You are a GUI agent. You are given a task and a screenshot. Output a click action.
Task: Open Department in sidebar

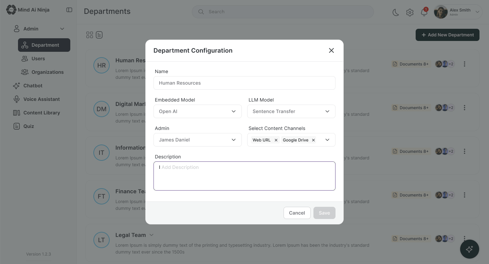44,45
